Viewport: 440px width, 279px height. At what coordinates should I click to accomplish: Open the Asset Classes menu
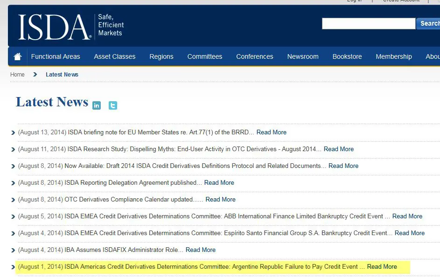coord(114,56)
